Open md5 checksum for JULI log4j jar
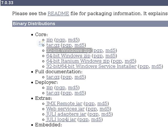Viewport: 168px width, 127px height. (96, 119)
